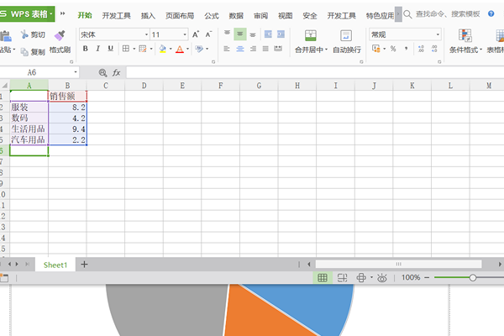Click the zoom slider handle
The image size is (504, 336).
tap(472, 277)
